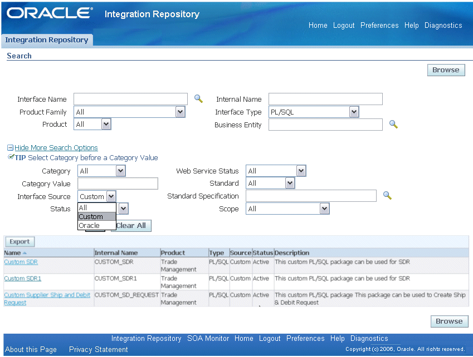
Task: Open the Product dropdown
Action: pos(92,124)
